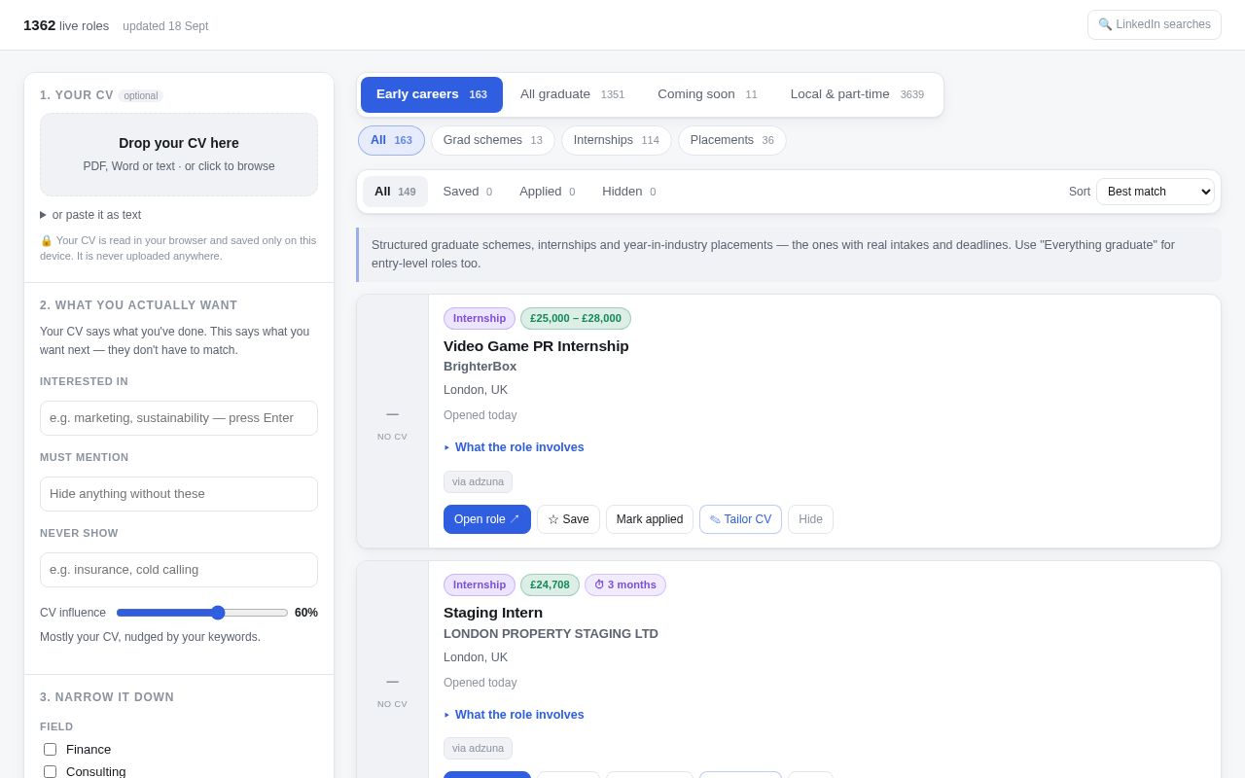Screen dimensions: 1245x778
Task: Tailor CV for Video Game PR Internship
Action: pos(740,519)
